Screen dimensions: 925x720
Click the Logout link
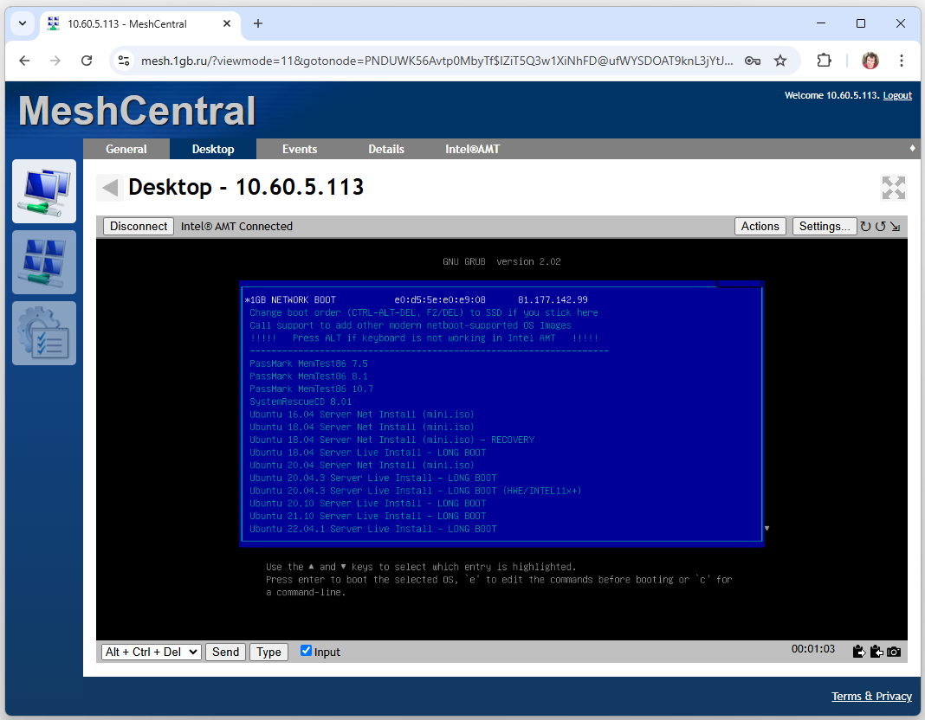[x=897, y=95]
